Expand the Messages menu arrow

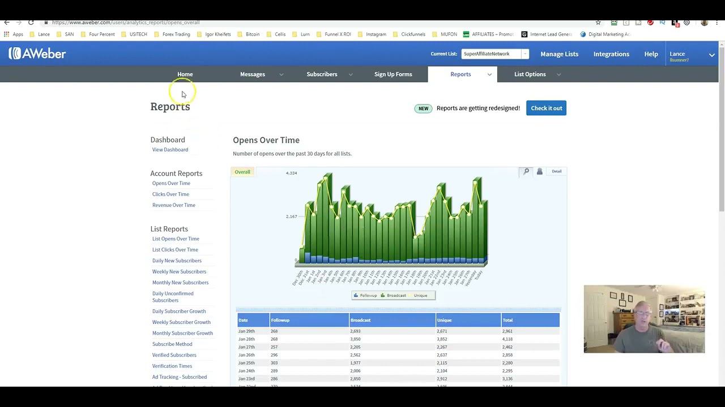click(281, 75)
